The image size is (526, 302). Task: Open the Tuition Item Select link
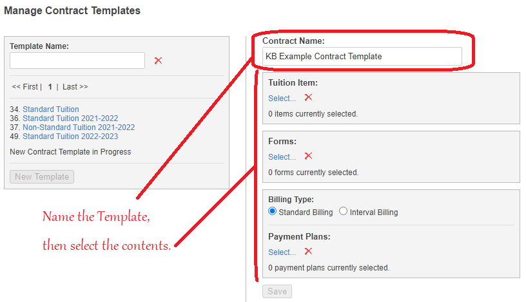pyautogui.click(x=282, y=99)
